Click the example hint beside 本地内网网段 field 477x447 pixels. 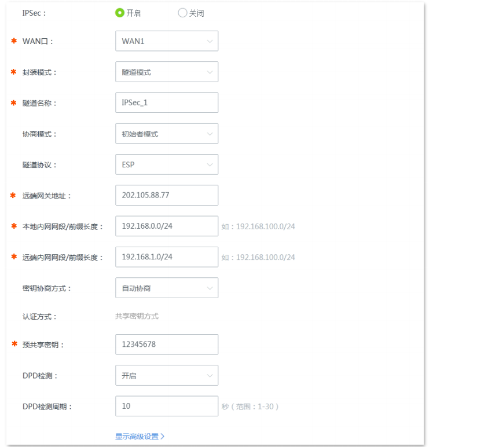click(258, 226)
